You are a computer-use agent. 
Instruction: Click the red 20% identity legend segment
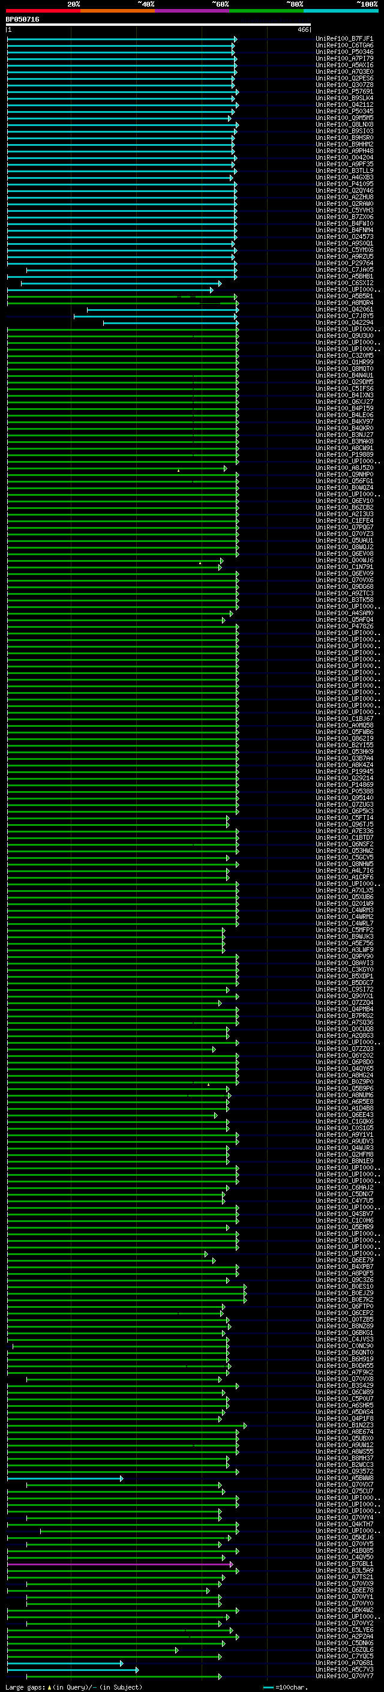click(43, 11)
